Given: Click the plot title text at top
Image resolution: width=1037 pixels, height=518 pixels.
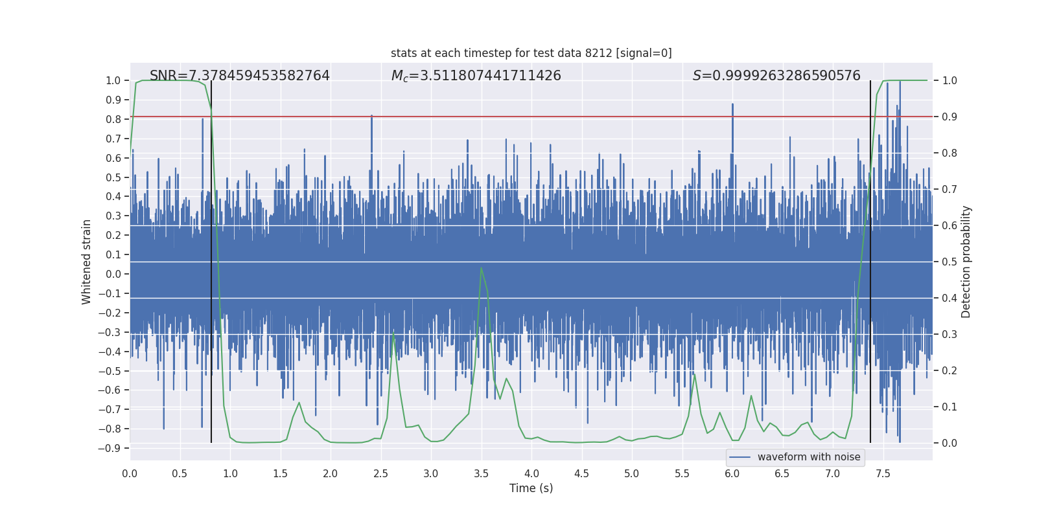Looking at the screenshot, I should [531, 53].
